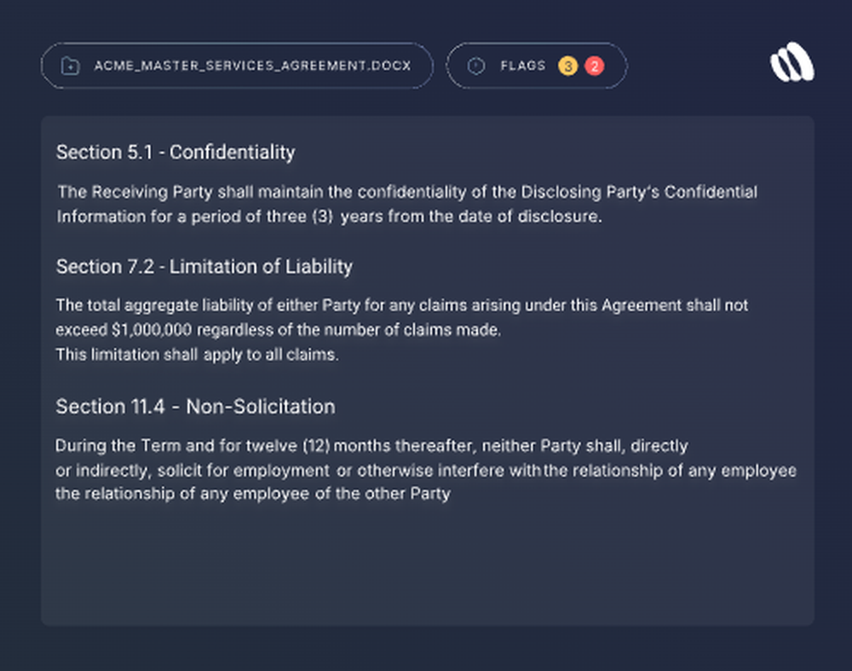Screen dimensions: 852x671
Task: Click the red error count badge showing 2
Action: (x=594, y=66)
